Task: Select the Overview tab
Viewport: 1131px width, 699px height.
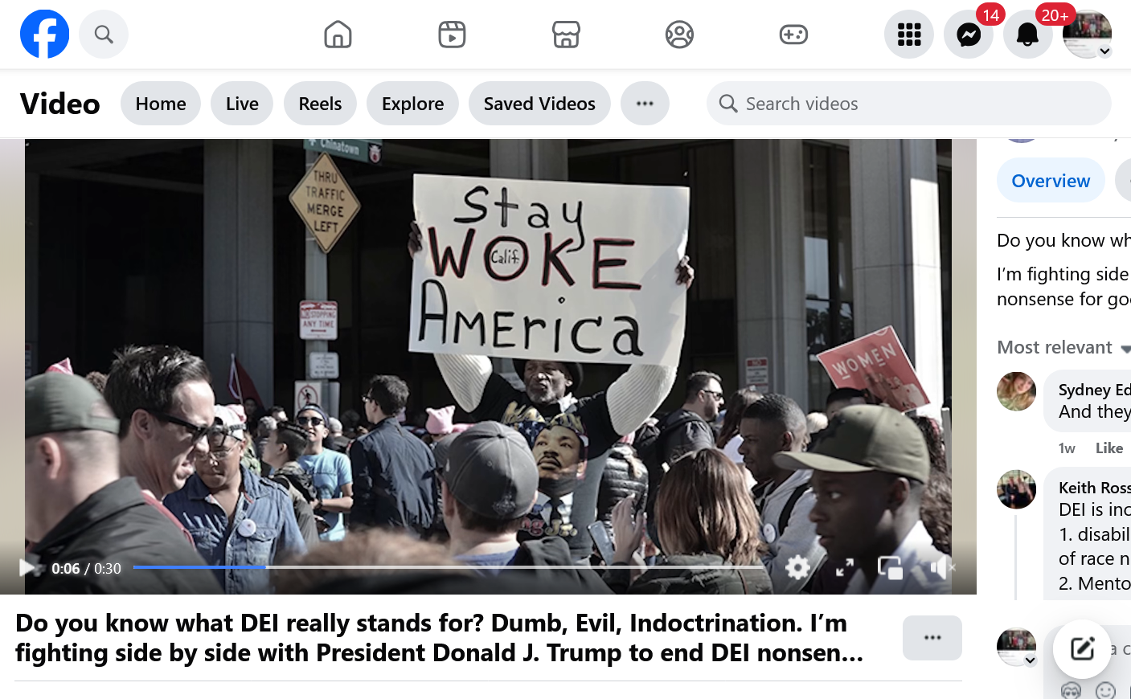Action: click(x=1051, y=181)
